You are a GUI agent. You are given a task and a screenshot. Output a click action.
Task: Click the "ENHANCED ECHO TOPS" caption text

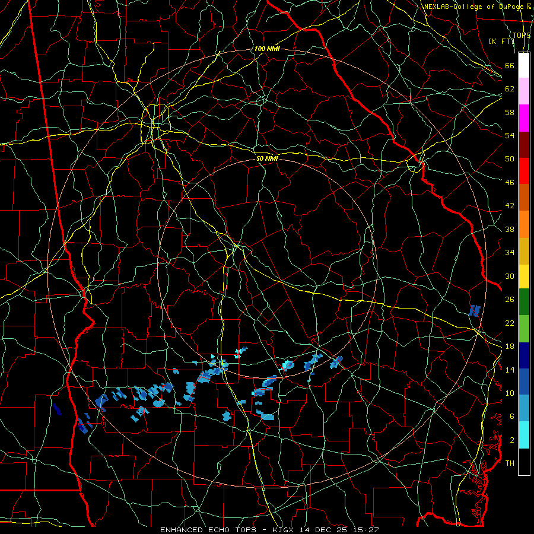pos(211,530)
